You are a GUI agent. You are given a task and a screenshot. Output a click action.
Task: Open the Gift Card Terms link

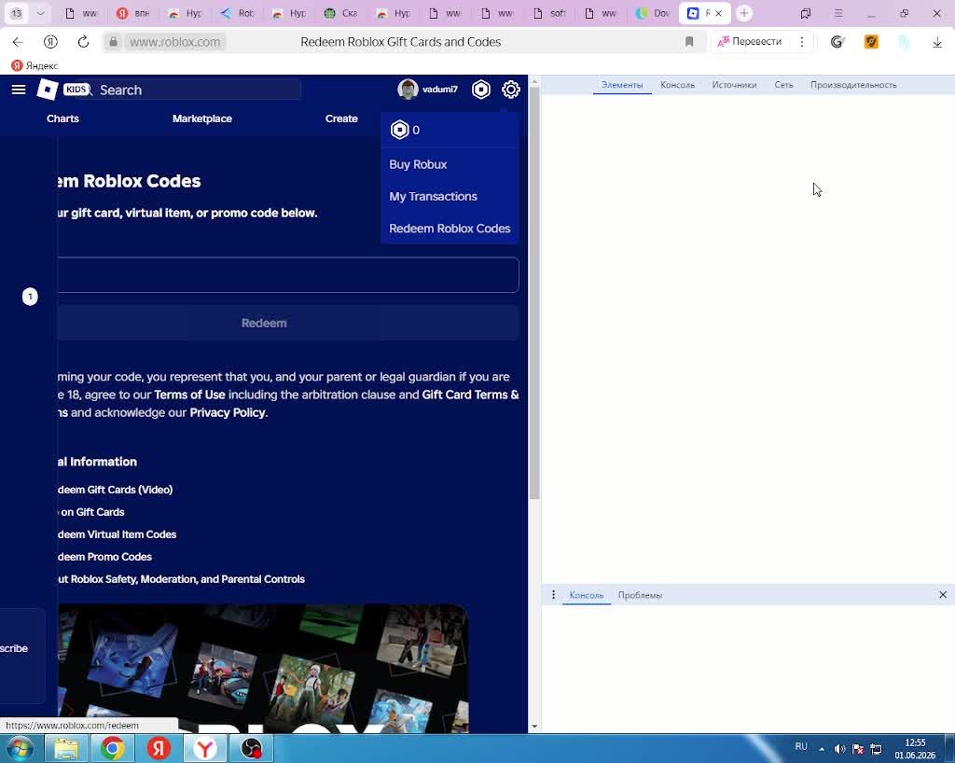coord(470,395)
